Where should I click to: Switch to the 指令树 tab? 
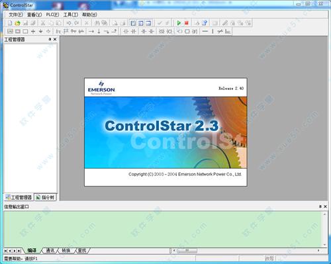(45, 197)
